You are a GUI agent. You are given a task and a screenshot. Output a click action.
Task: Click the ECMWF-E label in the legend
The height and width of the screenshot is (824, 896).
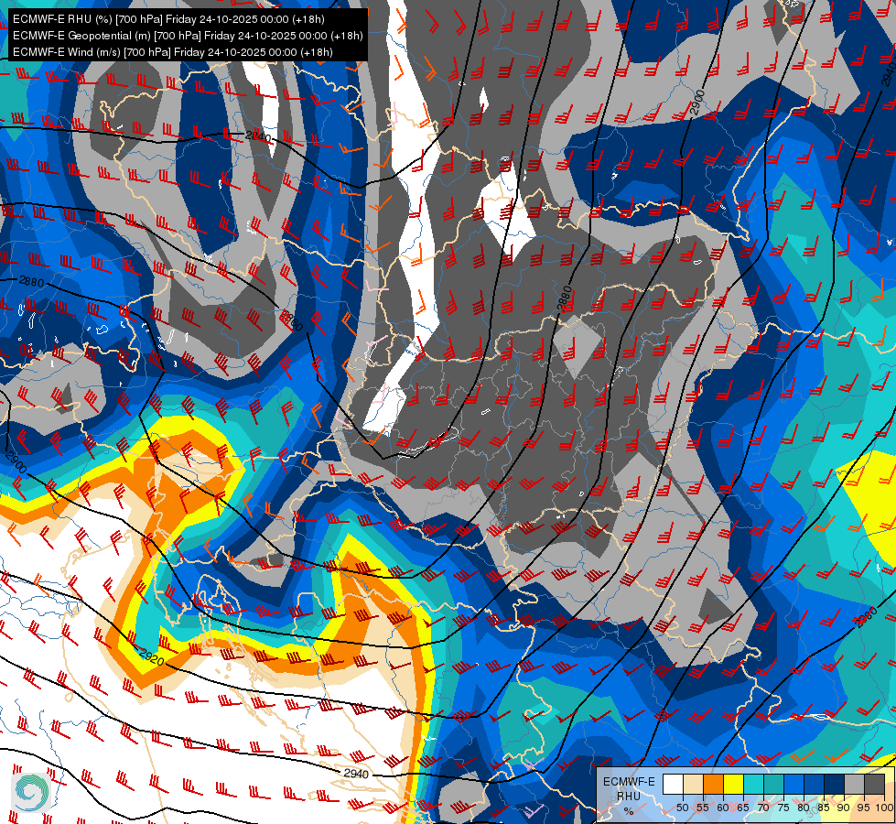point(629,782)
